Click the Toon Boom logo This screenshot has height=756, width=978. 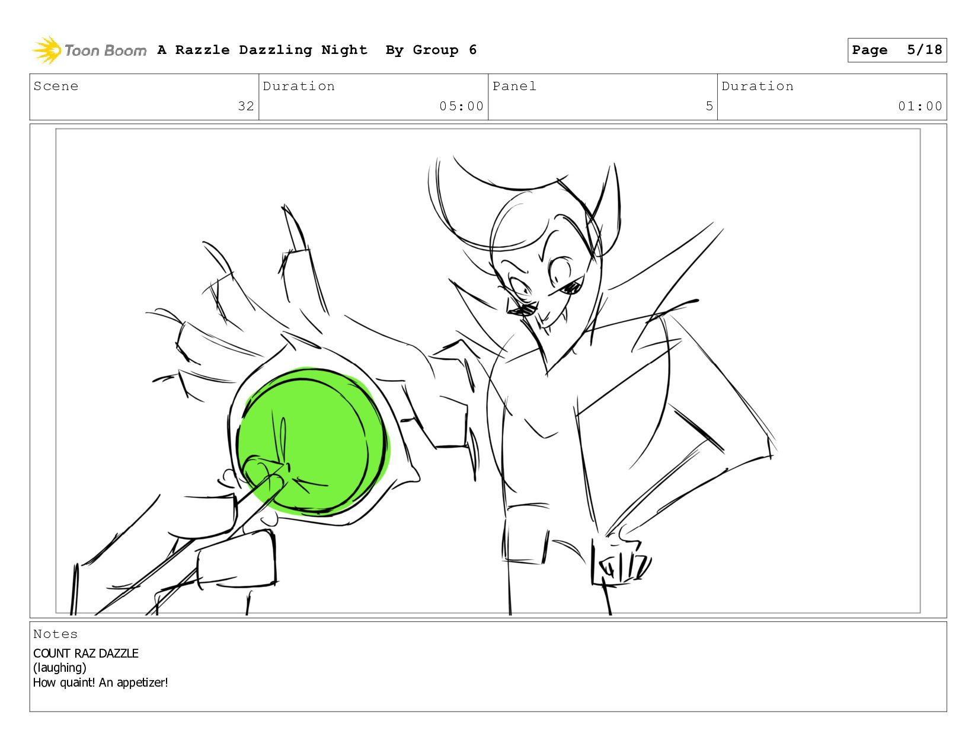pos(89,50)
